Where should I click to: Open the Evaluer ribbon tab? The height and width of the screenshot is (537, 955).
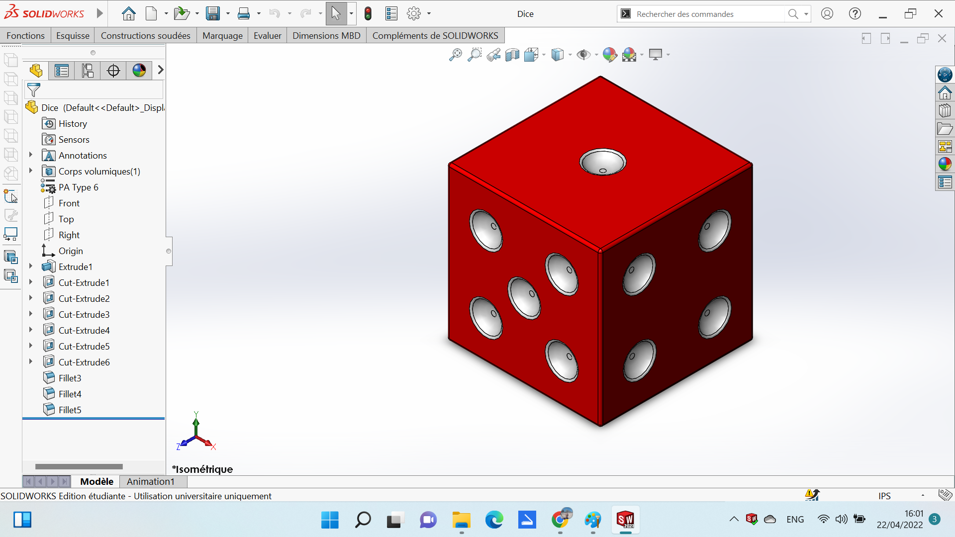pyautogui.click(x=267, y=35)
